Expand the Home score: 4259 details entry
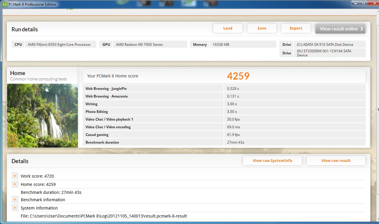 tap(15, 184)
